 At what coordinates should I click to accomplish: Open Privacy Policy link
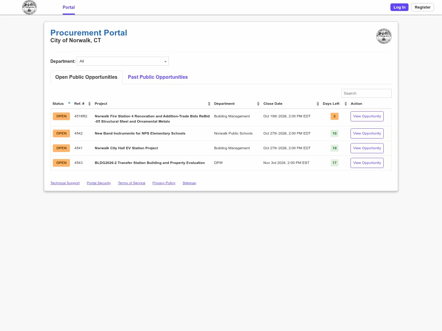164,183
